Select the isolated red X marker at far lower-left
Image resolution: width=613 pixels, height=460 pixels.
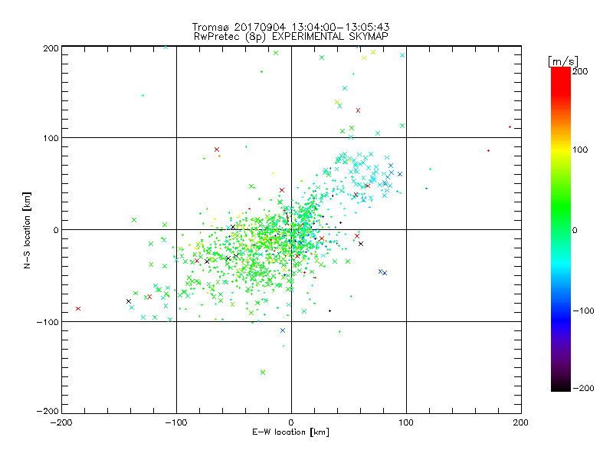tap(78, 309)
